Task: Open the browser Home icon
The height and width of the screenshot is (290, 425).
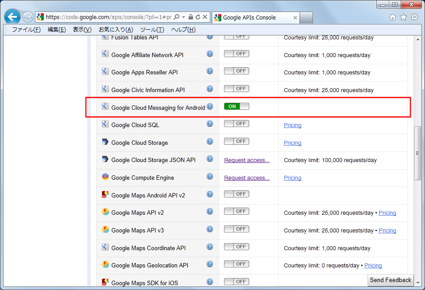Action: coord(393,17)
